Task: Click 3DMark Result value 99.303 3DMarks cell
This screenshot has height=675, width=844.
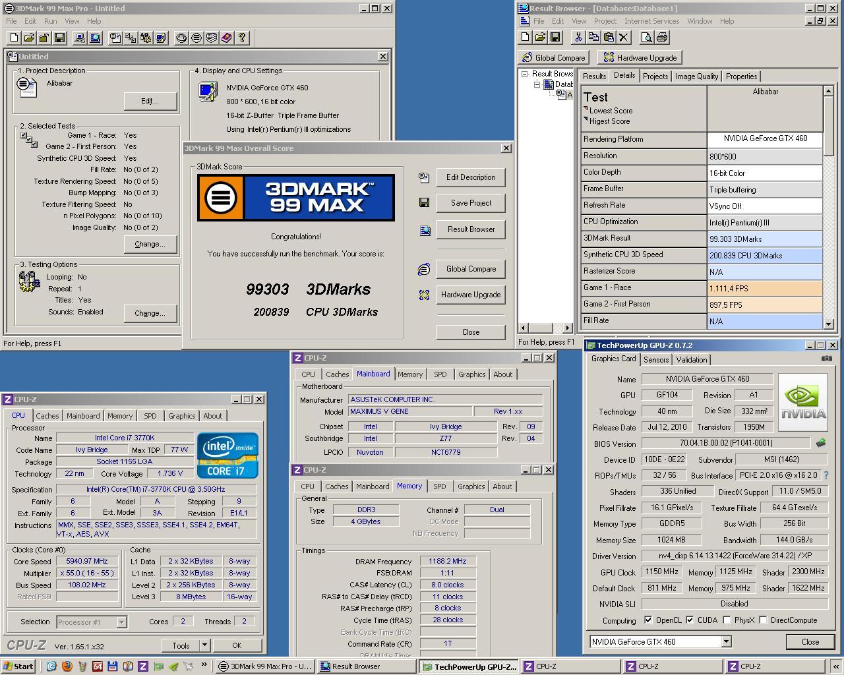Action: (x=764, y=239)
